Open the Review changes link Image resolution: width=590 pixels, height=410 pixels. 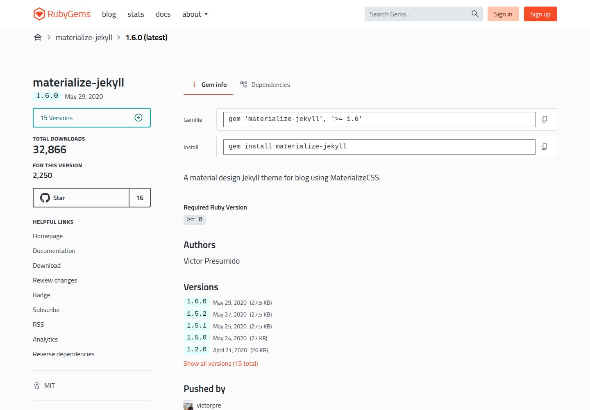[x=55, y=280]
